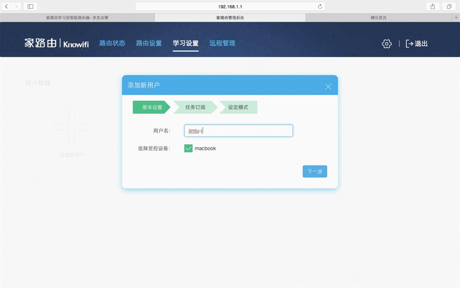This screenshot has width=460, height=288.
Task: Open Safari tab overview icon
Action: coord(448,6)
